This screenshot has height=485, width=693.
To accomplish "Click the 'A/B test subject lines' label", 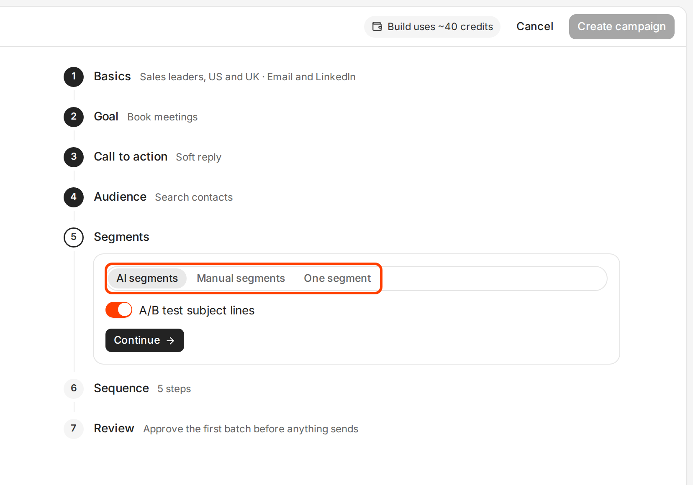I will point(197,310).
